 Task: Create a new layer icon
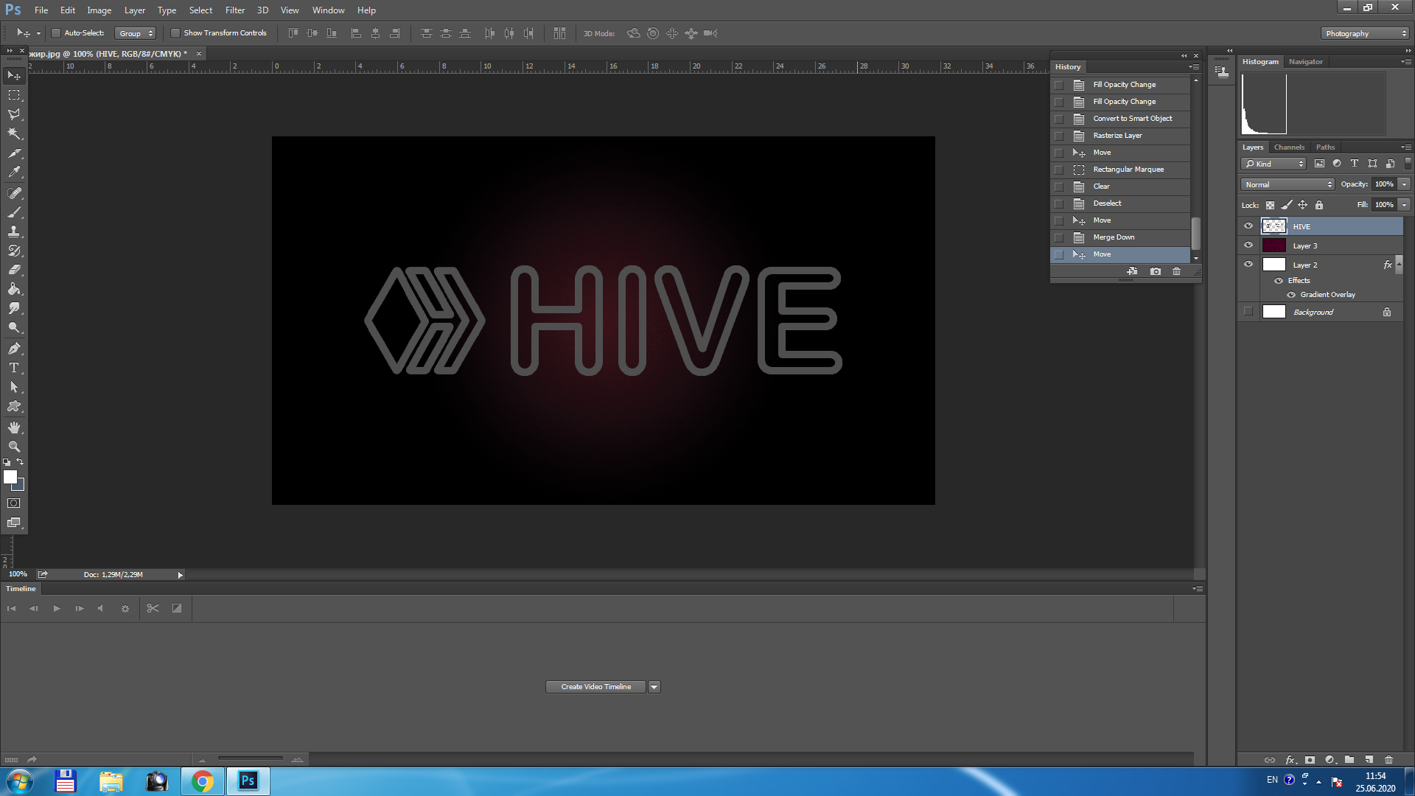click(x=1369, y=760)
